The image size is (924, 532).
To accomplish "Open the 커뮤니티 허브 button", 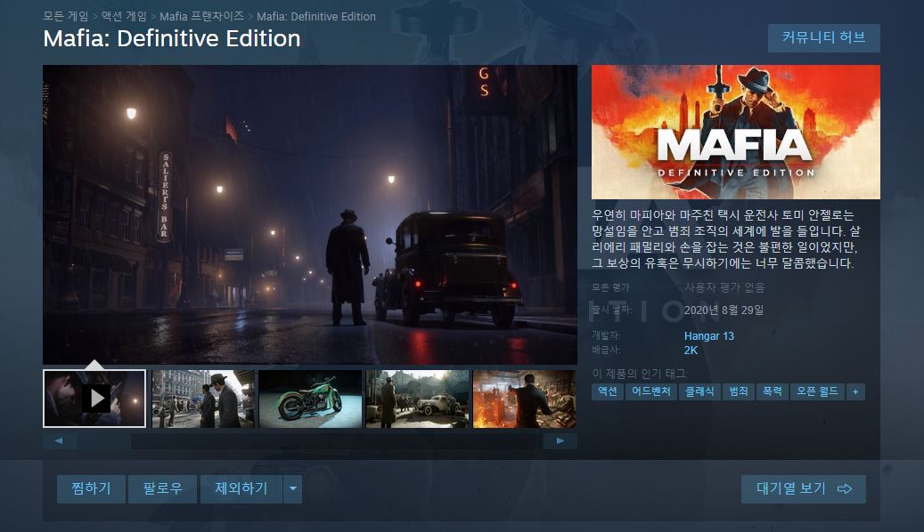I will tap(824, 38).
